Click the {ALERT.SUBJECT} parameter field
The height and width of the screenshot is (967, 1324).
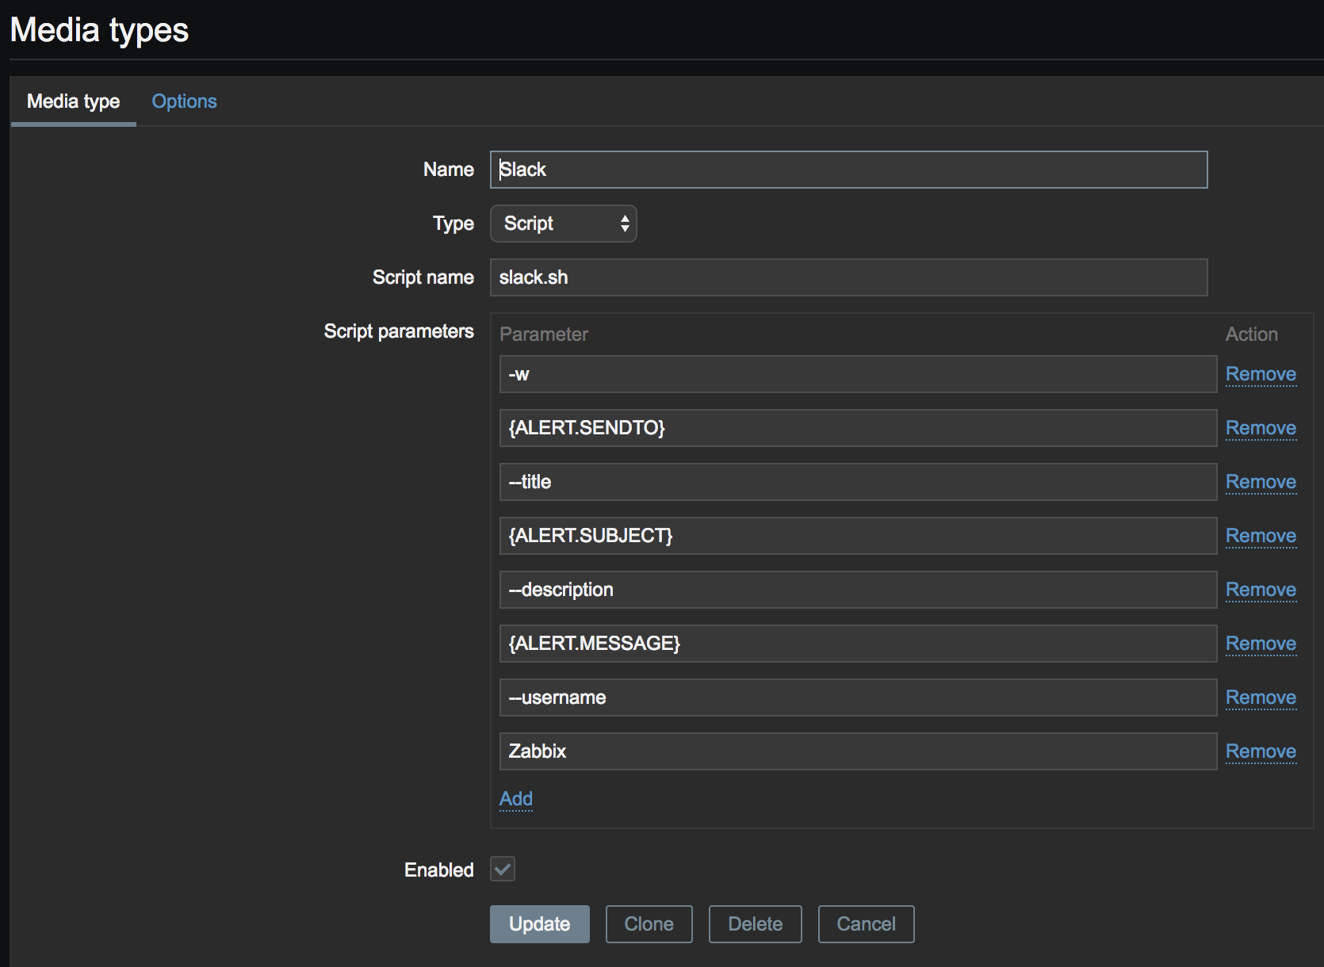[x=858, y=536]
